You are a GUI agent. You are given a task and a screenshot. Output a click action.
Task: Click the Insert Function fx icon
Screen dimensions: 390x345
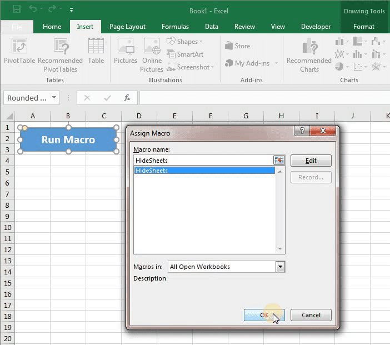coord(127,98)
